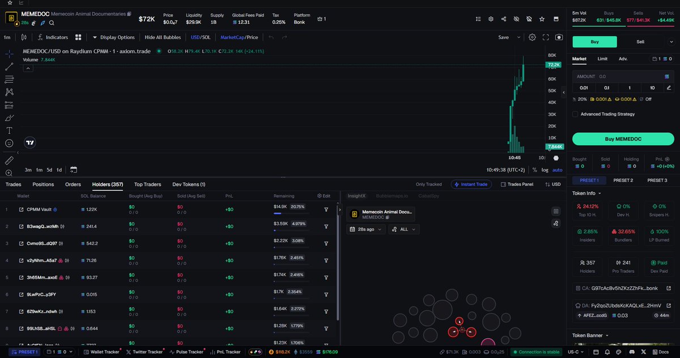680x358 pixels.
Task: Click the Buy MEMEDOC button
Action: tap(623, 139)
